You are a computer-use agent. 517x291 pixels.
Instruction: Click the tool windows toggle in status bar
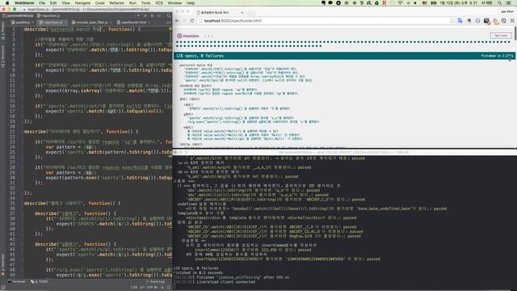(3, 288)
